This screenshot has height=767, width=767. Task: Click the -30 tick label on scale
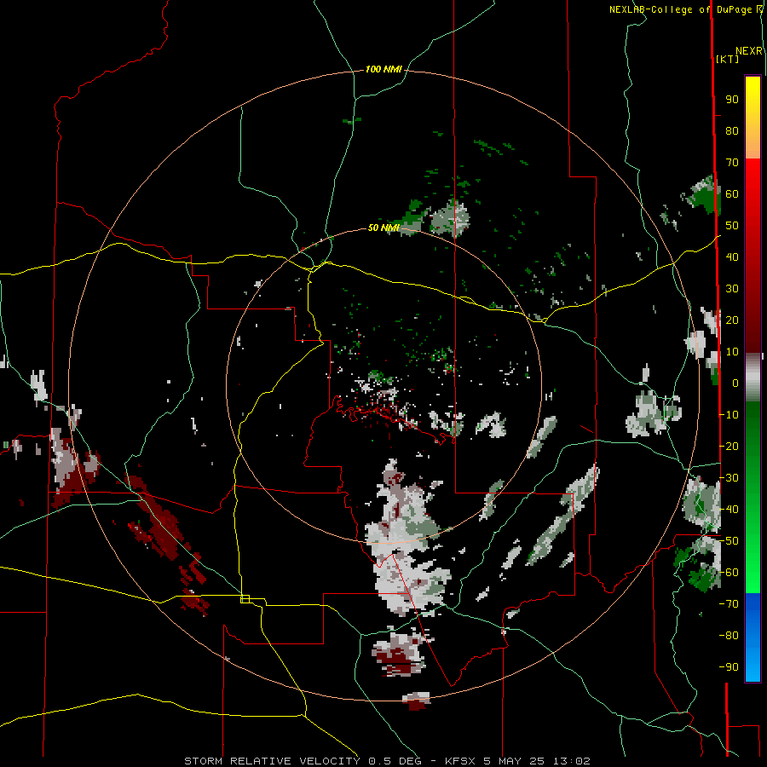click(x=729, y=478)
